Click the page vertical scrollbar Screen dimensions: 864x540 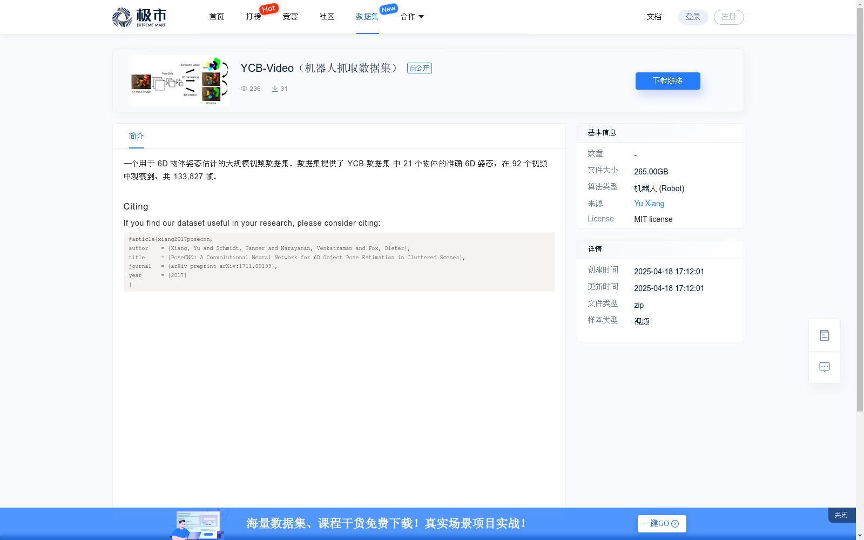coord(860,210)
